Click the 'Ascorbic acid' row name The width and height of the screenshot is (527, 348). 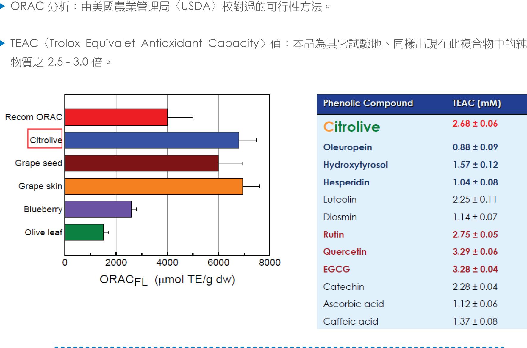click(x=354, y=304)
